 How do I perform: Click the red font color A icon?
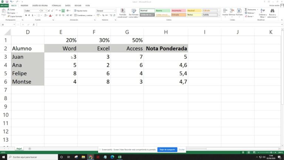[50, 16]
